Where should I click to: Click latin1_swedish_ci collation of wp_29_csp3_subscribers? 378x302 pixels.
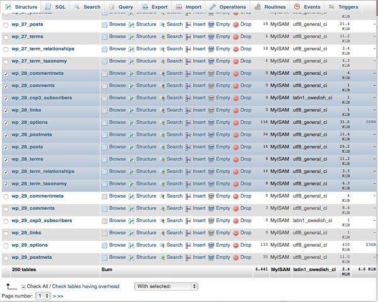(312, 220)
